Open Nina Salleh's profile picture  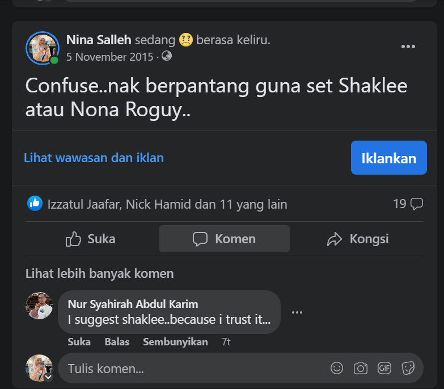click(x=42, y=48)
